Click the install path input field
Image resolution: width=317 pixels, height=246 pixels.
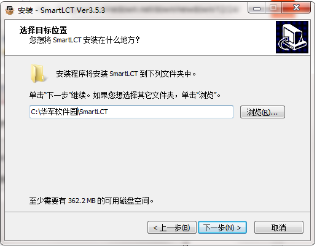(131, 112)
